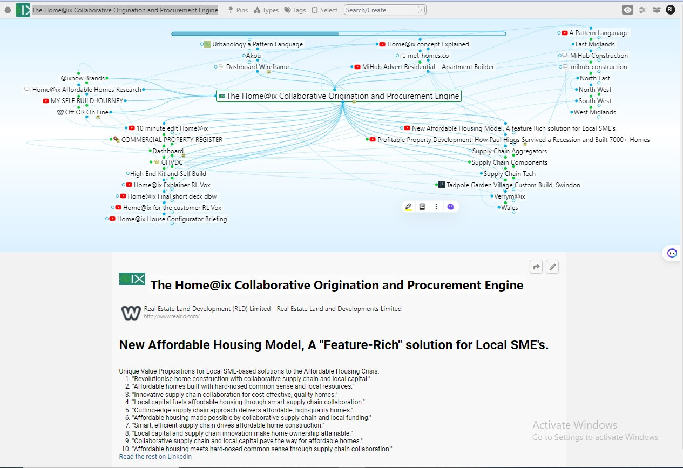Activate the Select tool
The image size is (683, 468).
(324, 10)
